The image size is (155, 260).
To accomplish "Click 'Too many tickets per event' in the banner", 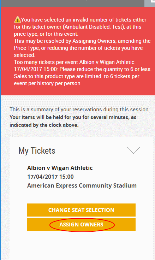I will [x=46, y=62].
